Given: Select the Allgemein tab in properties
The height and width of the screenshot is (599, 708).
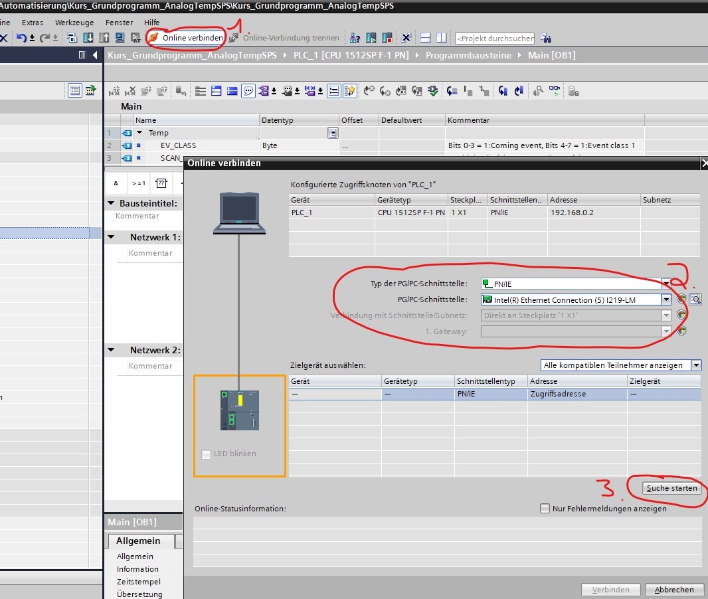Looking at the screenshot, I should pos(137,541).
